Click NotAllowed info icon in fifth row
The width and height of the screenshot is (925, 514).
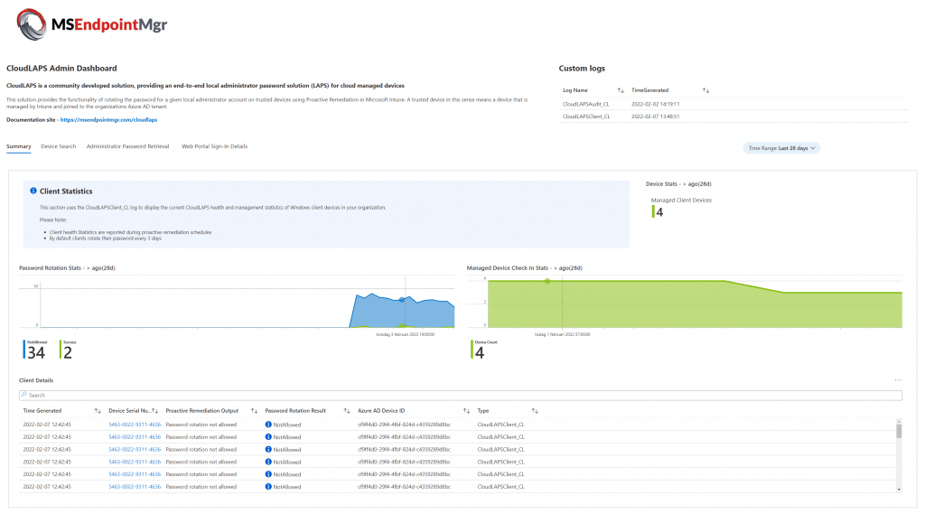[x=268, y=474]
